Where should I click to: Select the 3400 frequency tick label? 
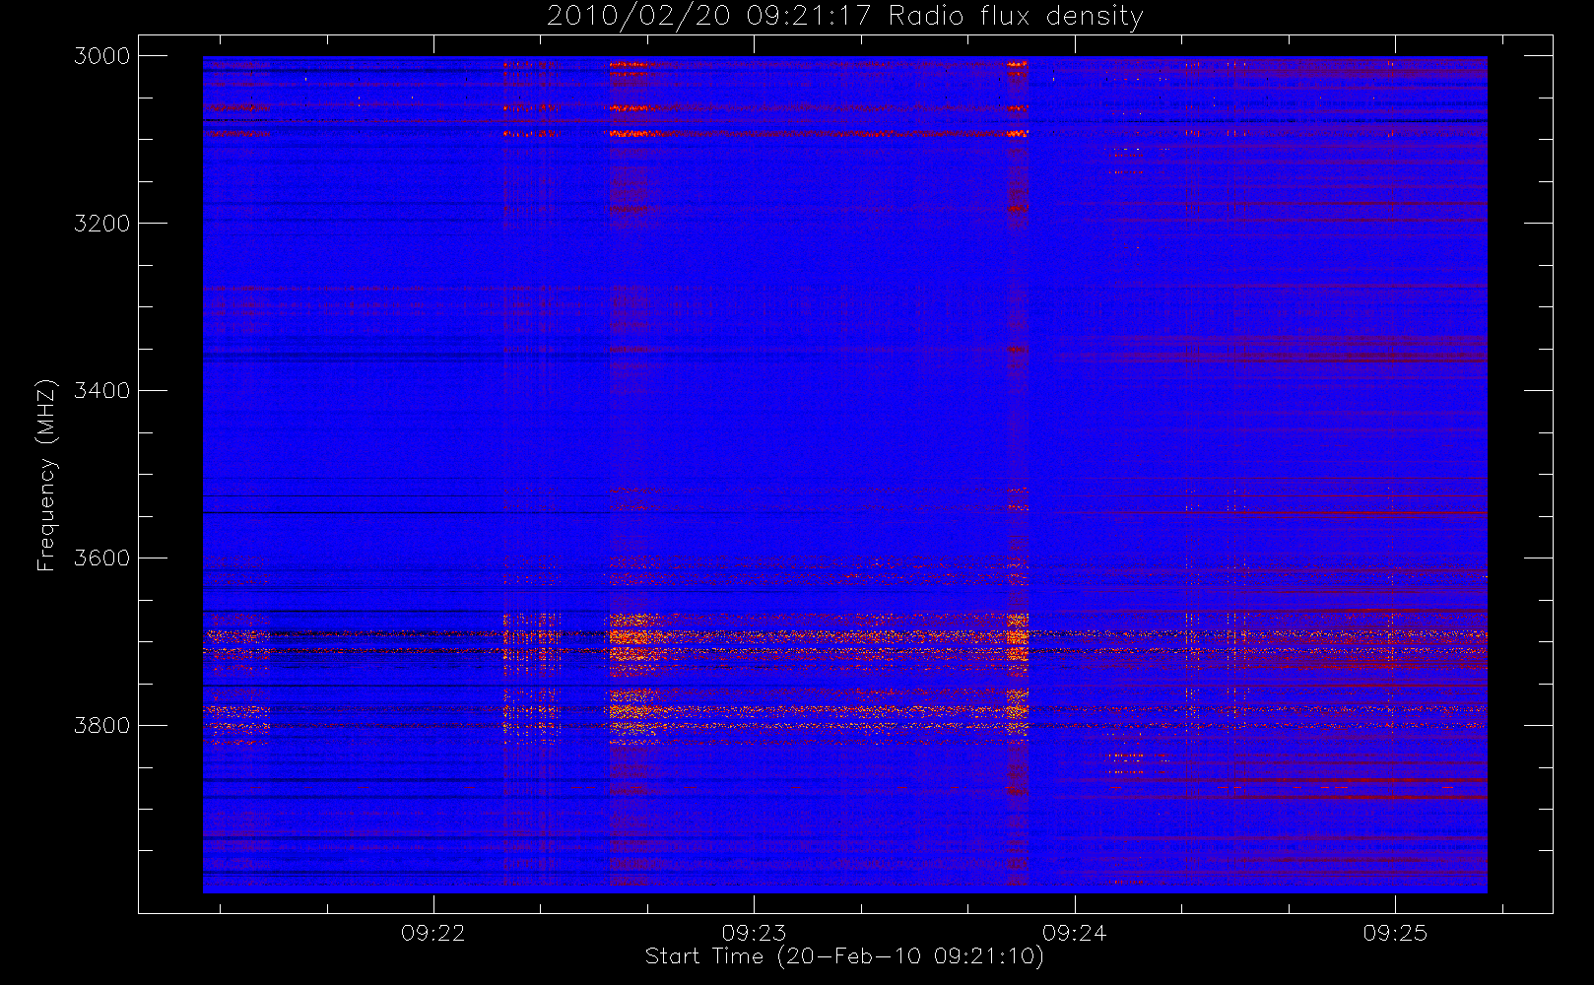(x=102, y=391)
